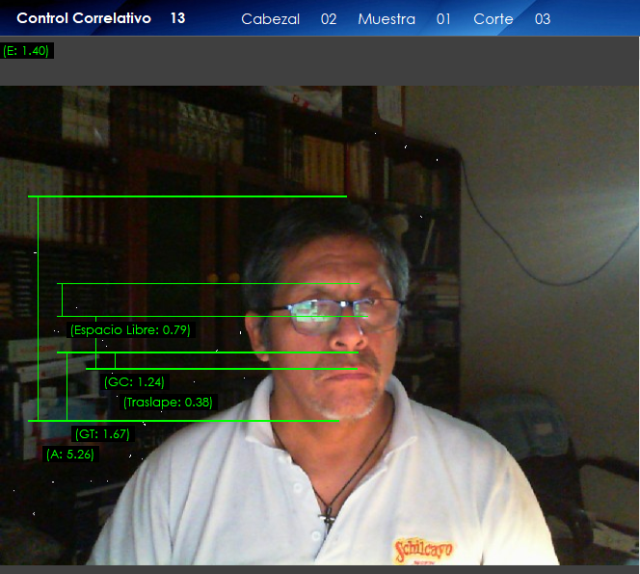Click the Muestra header label

[386, 19]
